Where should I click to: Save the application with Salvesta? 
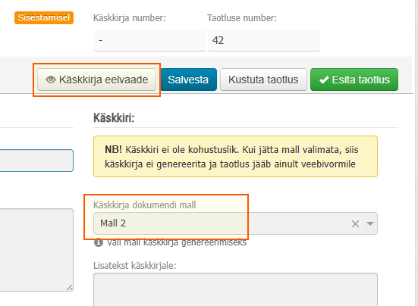(188, 80)
